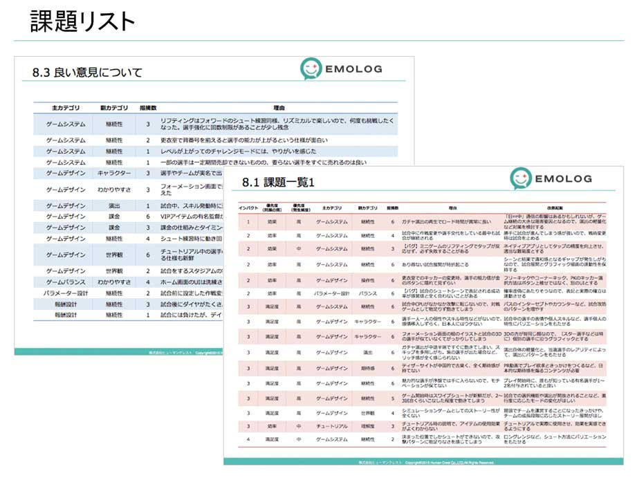Image resolution: width=637 pixels, height=478 pixels.
Task: Click the slide title 8.1 課題一覧1
Action: (278, 182)
